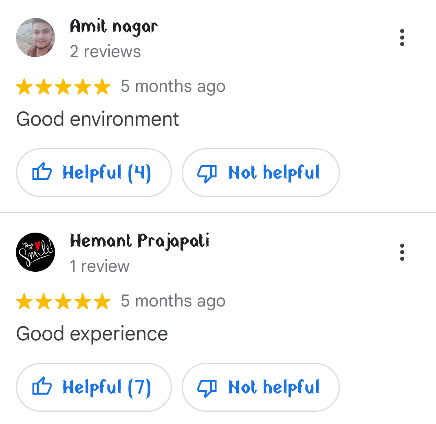Mark Good experience review as Not helpful

point(260,387)
